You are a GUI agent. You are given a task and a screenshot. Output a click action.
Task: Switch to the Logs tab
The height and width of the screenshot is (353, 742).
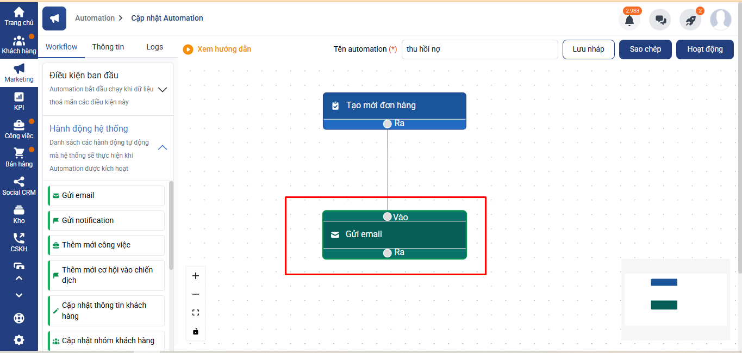point(154,47)
